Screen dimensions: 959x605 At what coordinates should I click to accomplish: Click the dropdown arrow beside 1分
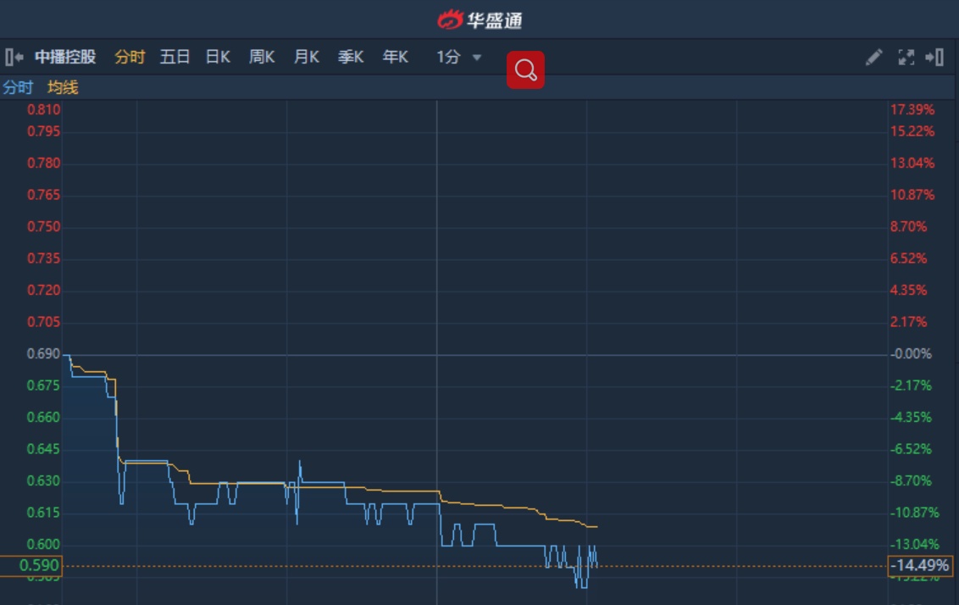(477, 58)
